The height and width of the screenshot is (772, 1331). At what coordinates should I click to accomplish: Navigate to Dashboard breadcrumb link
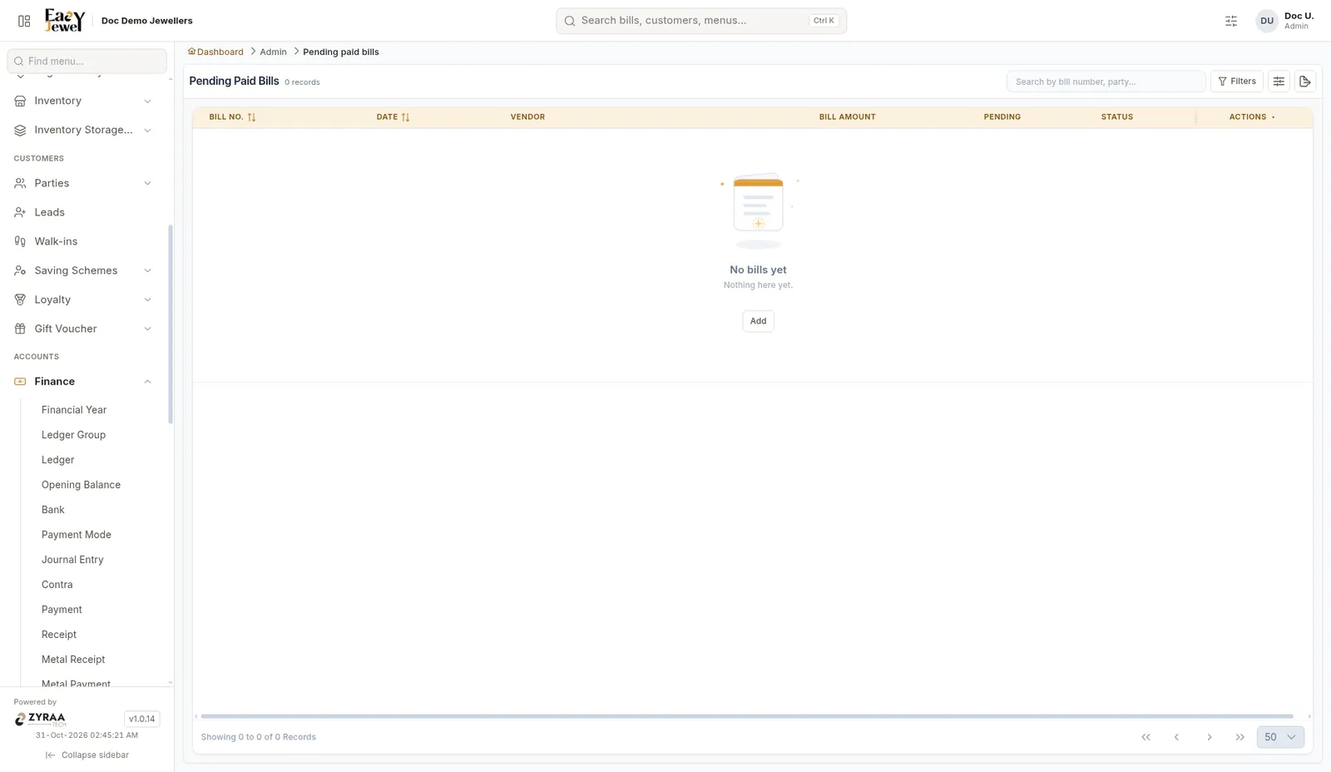click(x=215, y=52)
